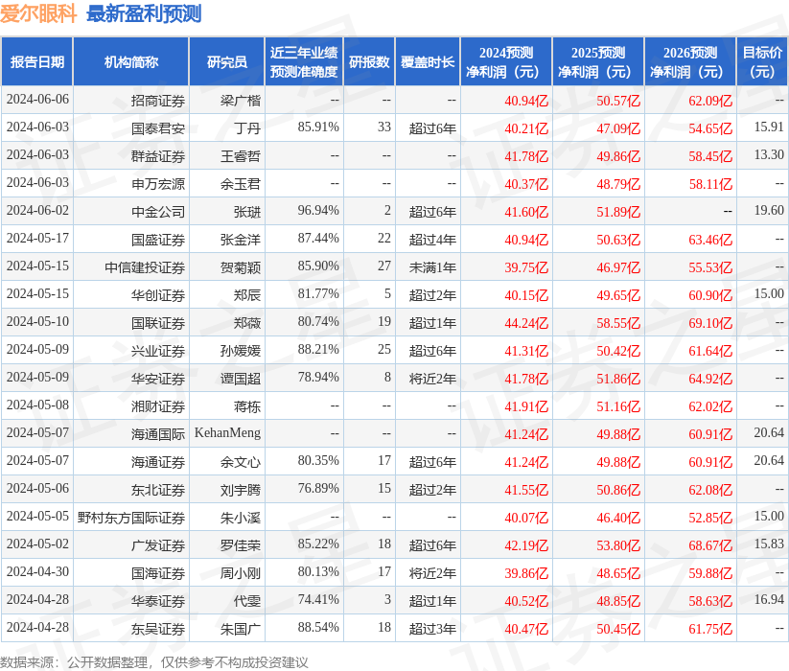Click accuracy value 76.89%
This screenshot has height=671, width=789.
pos(318,489)
